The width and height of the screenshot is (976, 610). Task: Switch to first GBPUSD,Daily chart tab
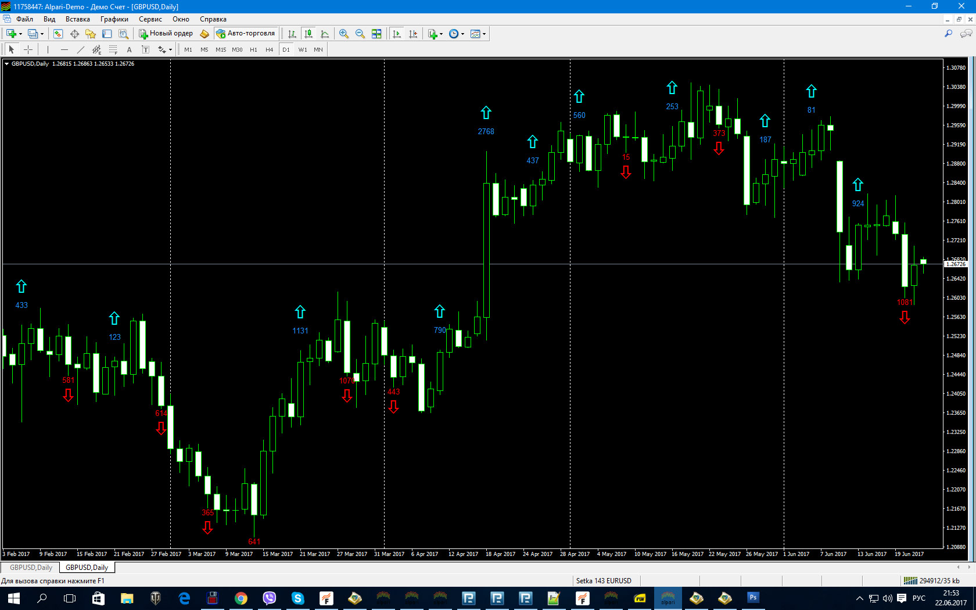[31, 568]
